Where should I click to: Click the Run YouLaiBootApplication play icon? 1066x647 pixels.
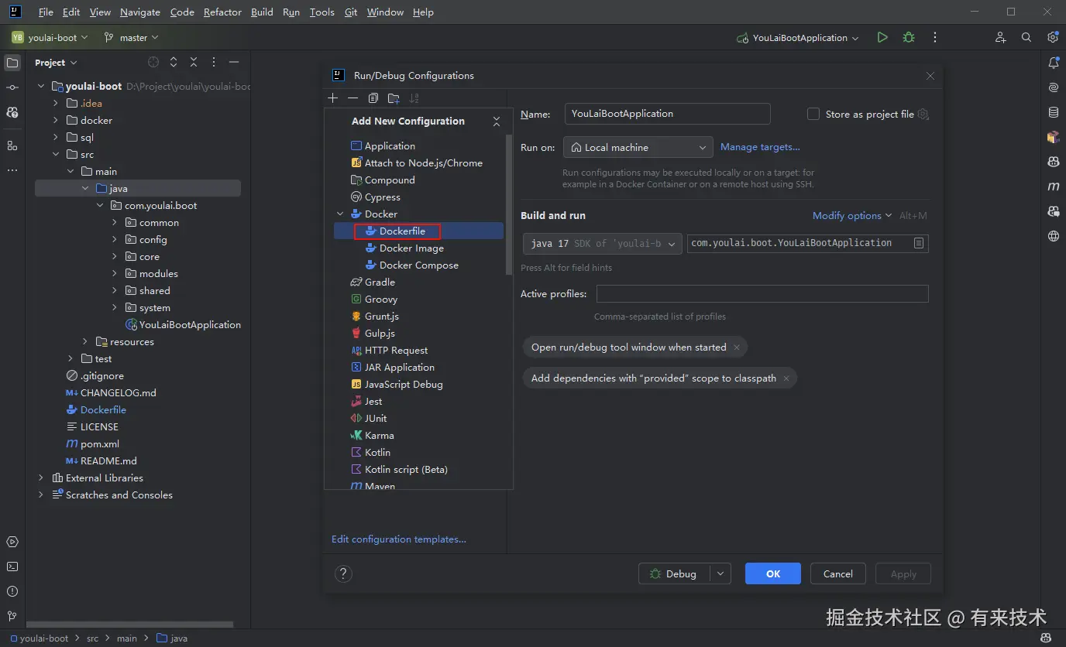tap(882, 37)
